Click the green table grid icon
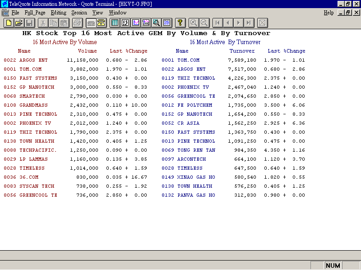 click(115, 23)
